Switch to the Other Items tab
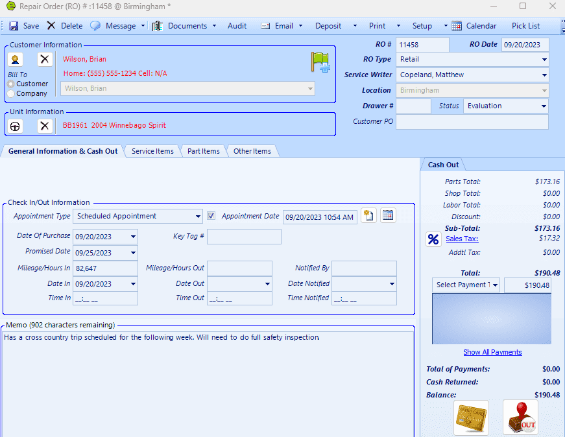This screenshot has height=437, width=565. (252, 151)
